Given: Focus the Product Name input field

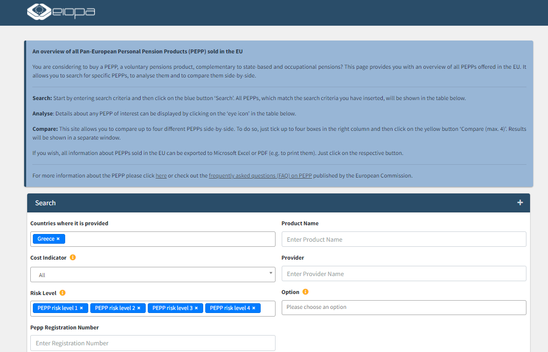Looking at the screenshot, I should click(403, 239).
